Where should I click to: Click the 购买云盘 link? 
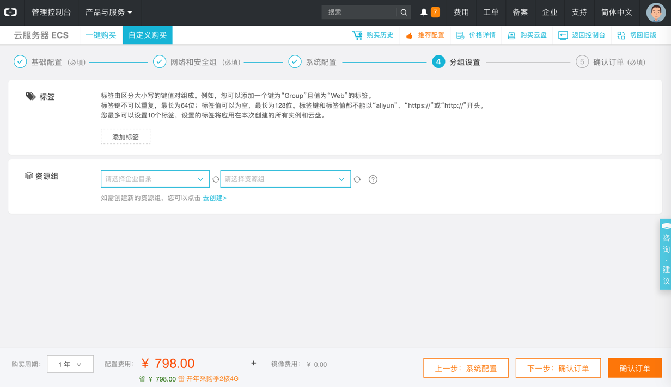[x=533, y=35]
